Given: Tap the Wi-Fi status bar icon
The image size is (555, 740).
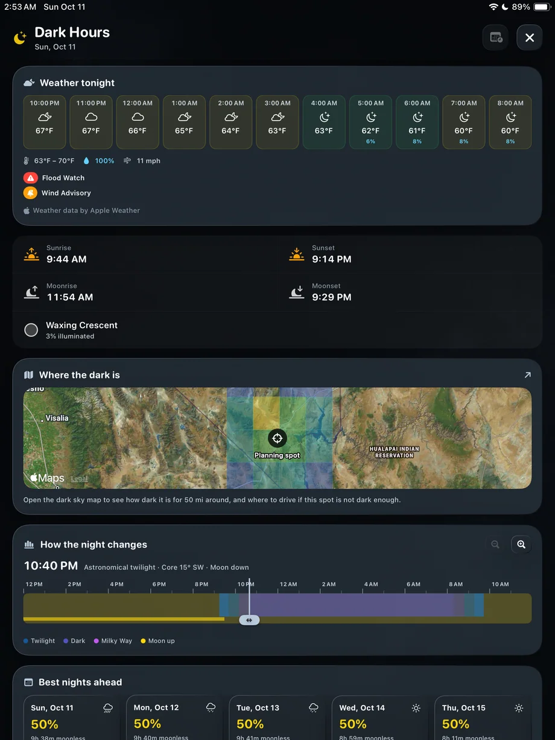Looking at the screenshot, I should (x=493, y=7).
